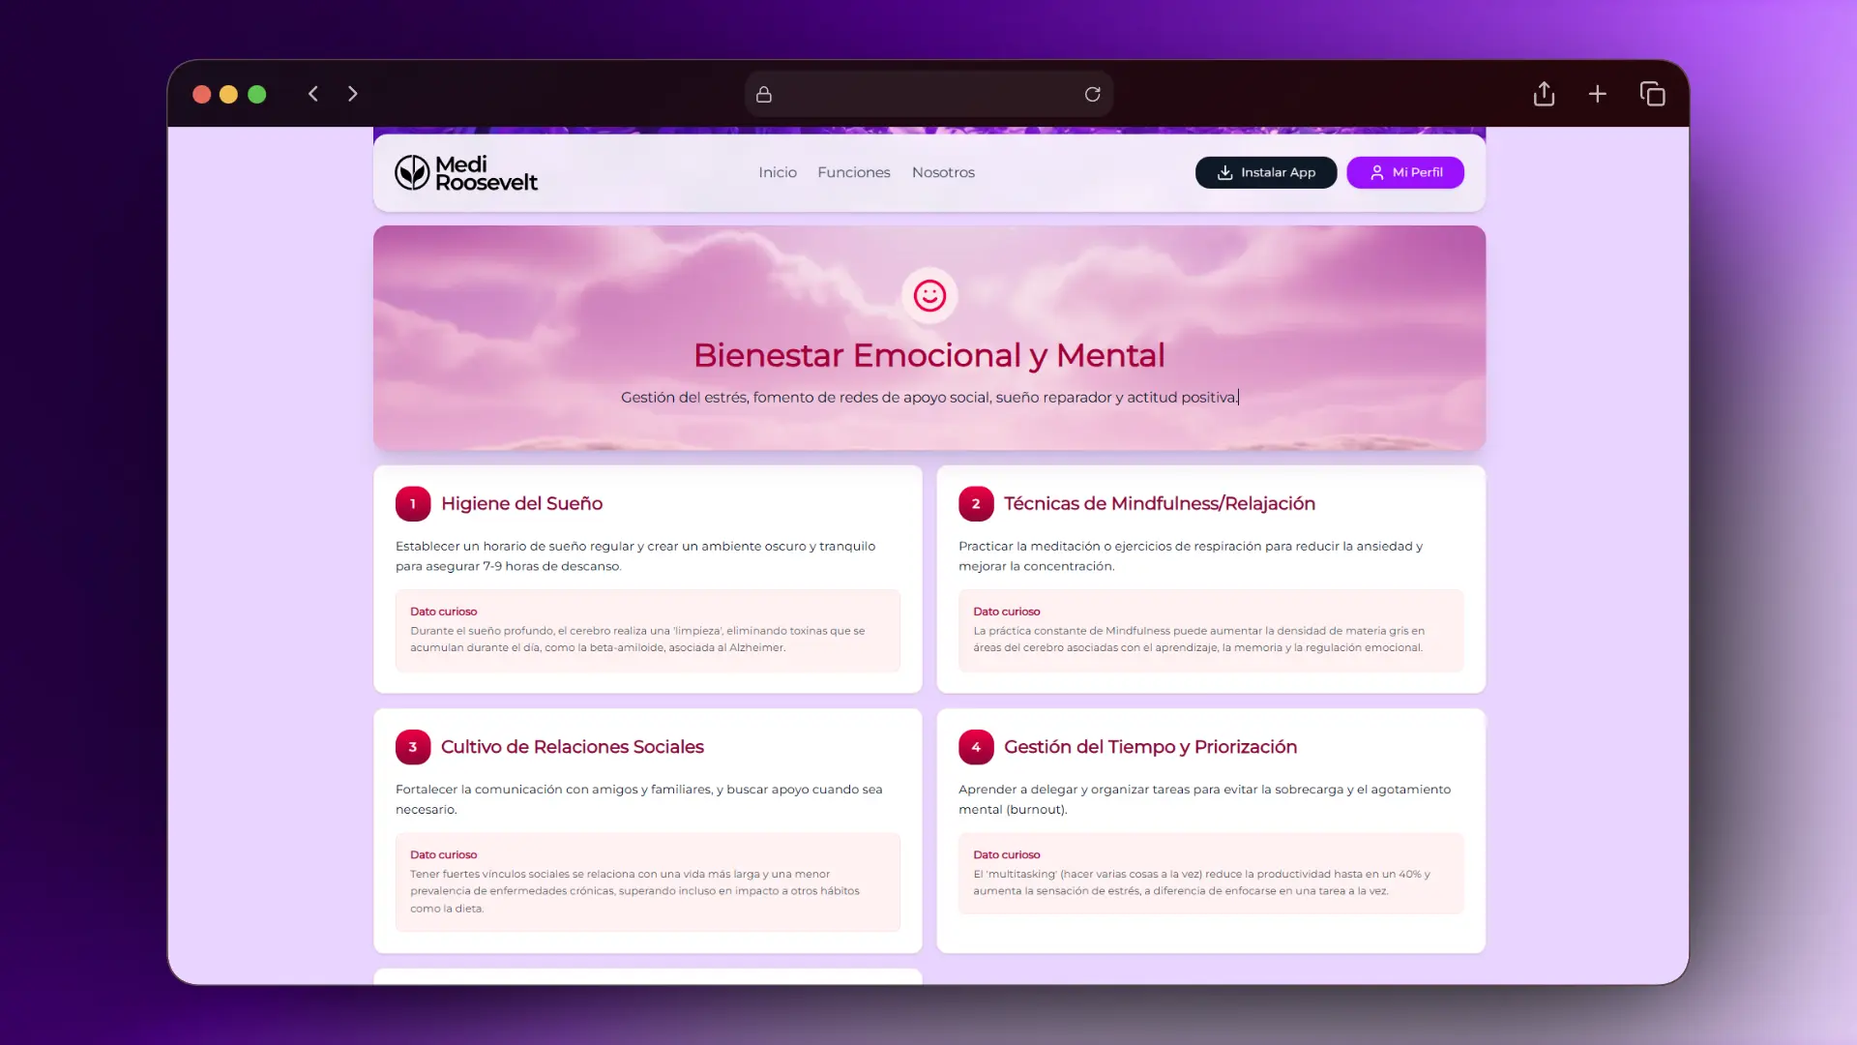This screenshot has width=1857, height=1045.
Task: Navigate back using the browser arrow
Action: [x=313, y=94]
